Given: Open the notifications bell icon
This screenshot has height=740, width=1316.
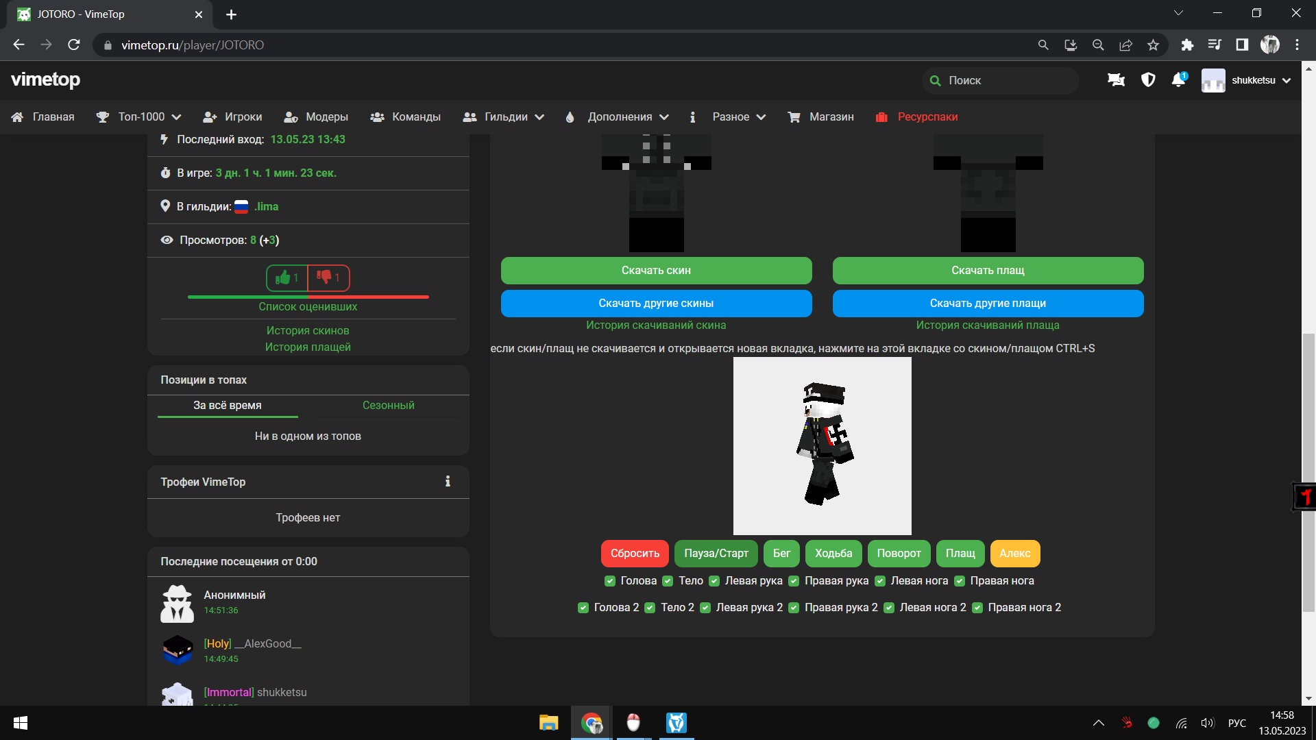Looking at the screenshot, I should 1178,80.
